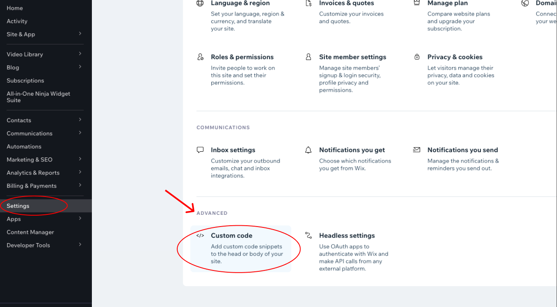Open the Custom code settings link
The width and height of the screenshot is (557, 307).
coord(232,236)
